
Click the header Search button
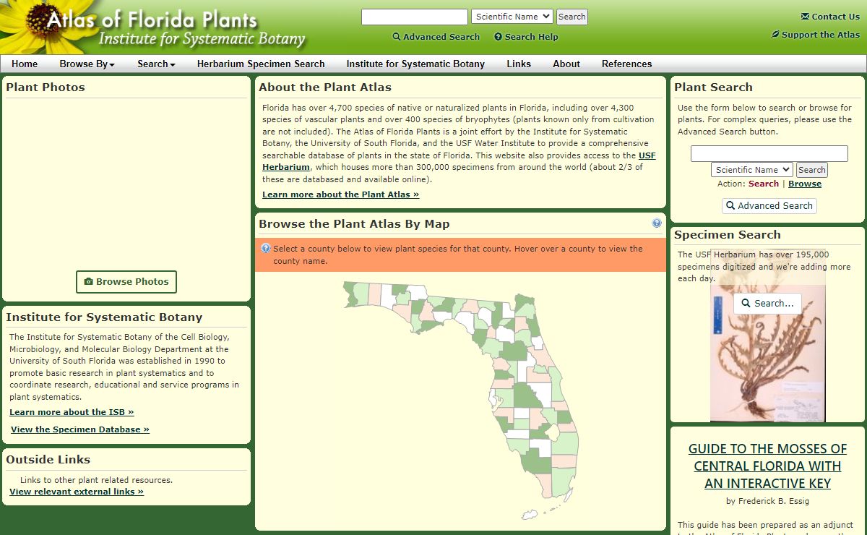pos(572,17)
